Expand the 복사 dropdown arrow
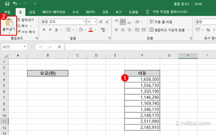216x135 pixels. pyautogui.click(x=31, y=26)
